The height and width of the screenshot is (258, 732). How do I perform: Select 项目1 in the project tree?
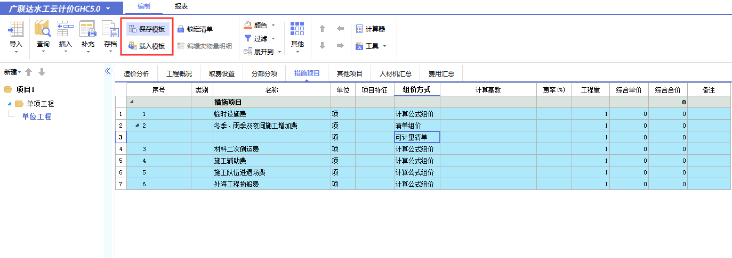point(26,89)
